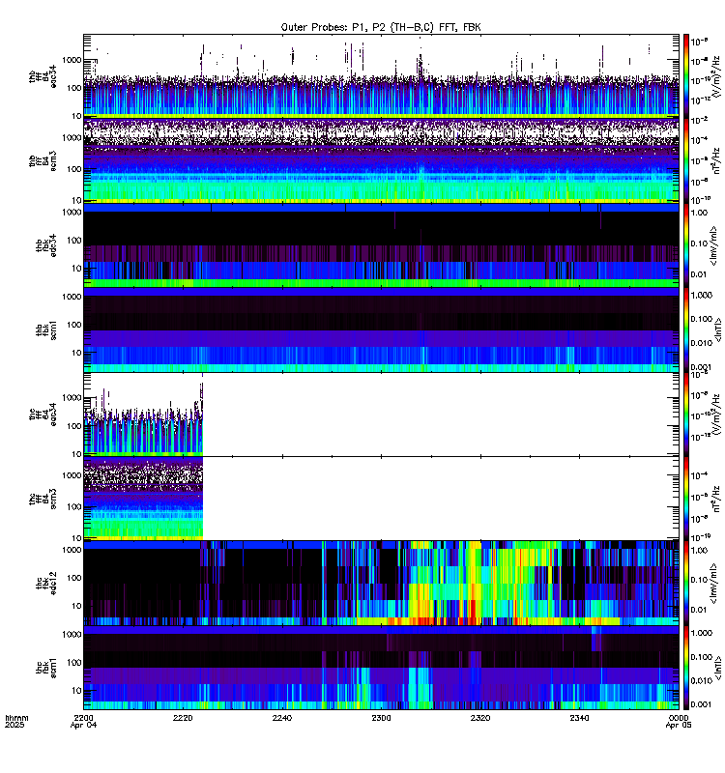Click the 0000 Apr 05 time axis label
Screen dimensions: 725x773
(679, 721)
